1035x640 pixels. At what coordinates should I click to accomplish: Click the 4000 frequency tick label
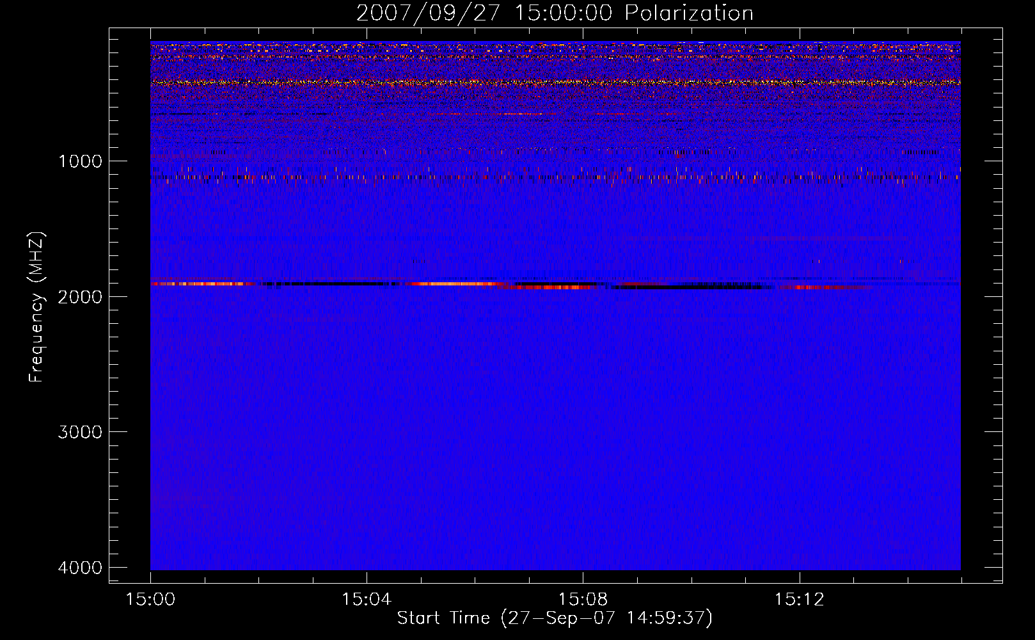click(x=80, y=568)
